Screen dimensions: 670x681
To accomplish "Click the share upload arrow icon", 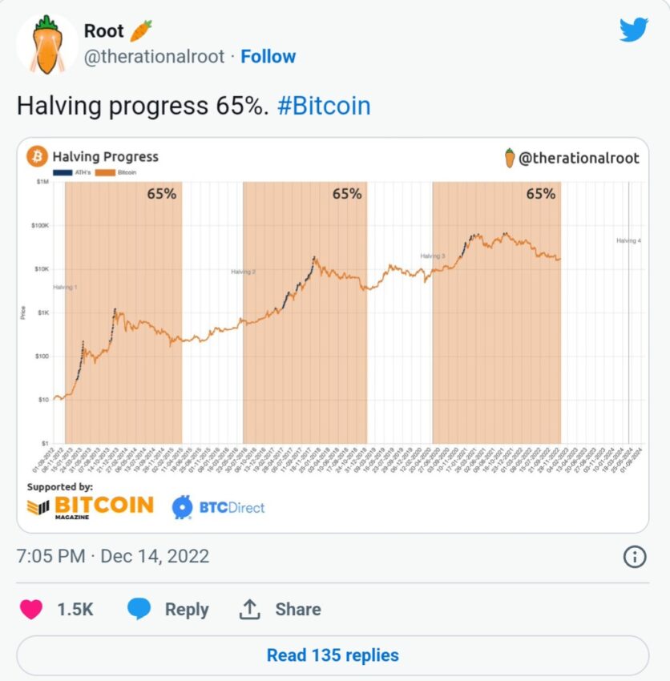I will pos(250,610).
